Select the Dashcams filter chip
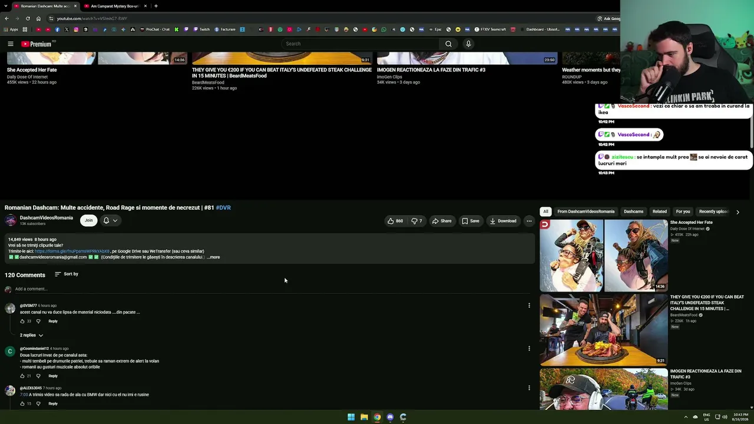Image resolution: width=754 pixels, height=424 pixels. tap(634, 211)
